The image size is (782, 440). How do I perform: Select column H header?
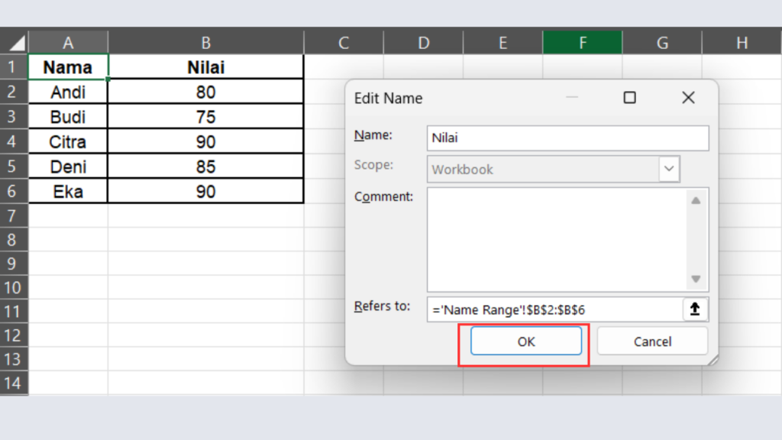741,43
